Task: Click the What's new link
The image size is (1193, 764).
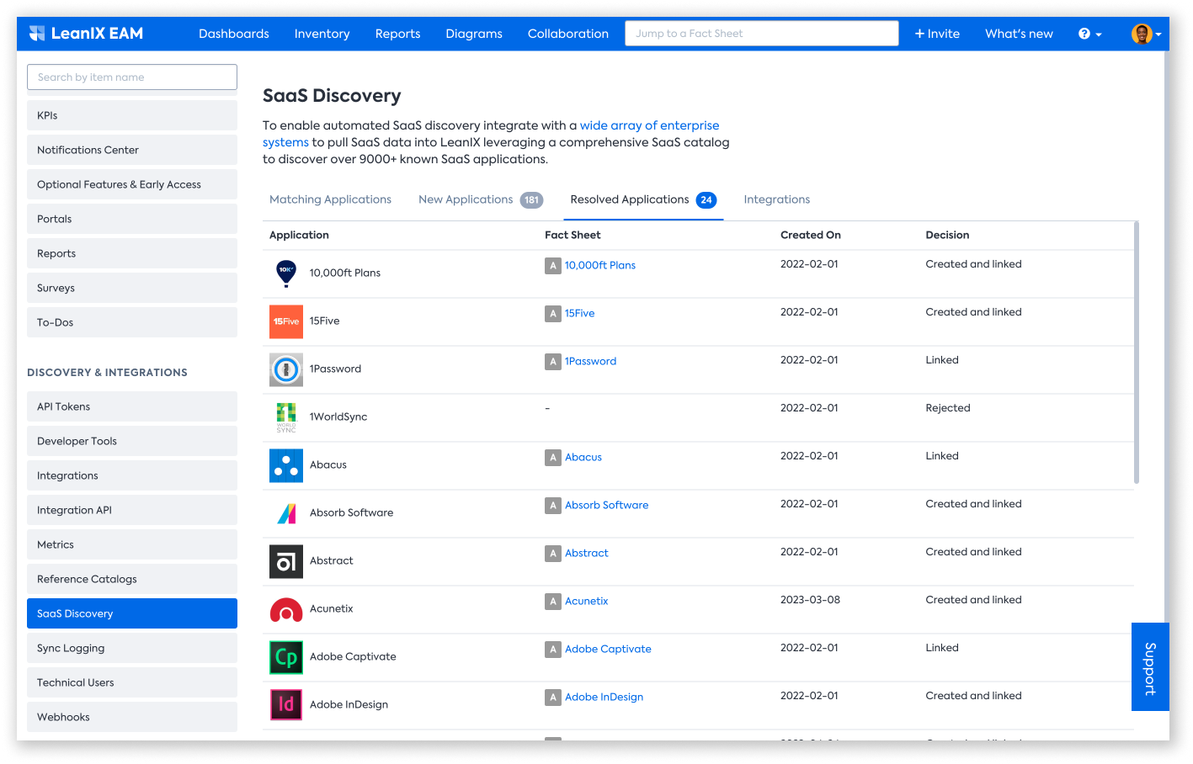Action: tap(1019, 34)
